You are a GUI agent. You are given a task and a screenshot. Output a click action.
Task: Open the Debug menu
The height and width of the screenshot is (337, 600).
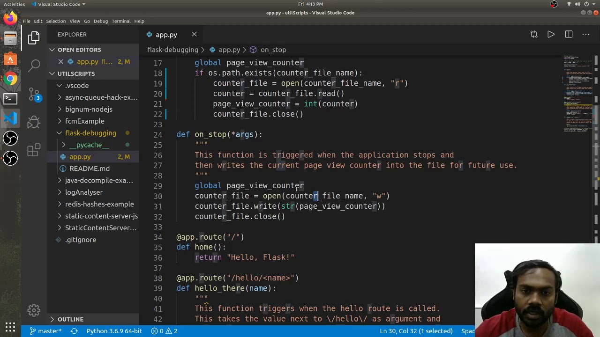coord(101,21)
